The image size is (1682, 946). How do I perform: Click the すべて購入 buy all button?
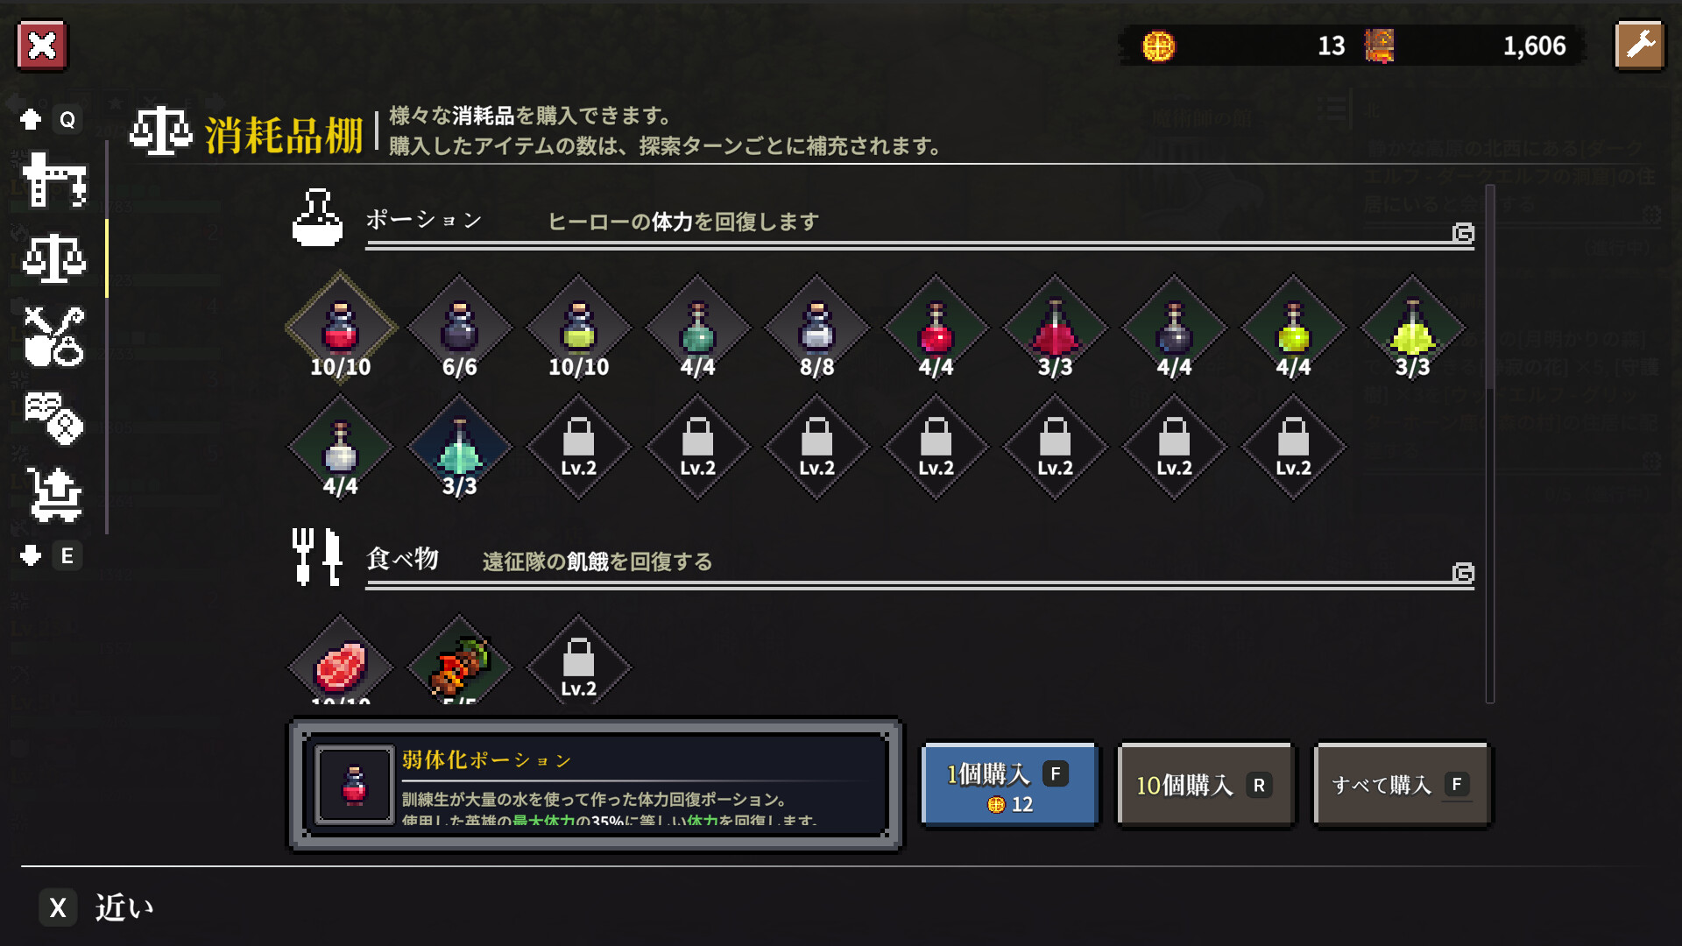pos(1403,785)
